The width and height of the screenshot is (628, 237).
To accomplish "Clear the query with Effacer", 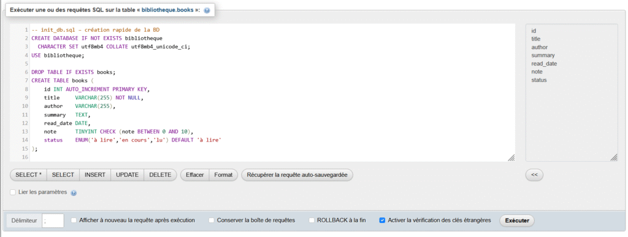I will tap(195, 175).
